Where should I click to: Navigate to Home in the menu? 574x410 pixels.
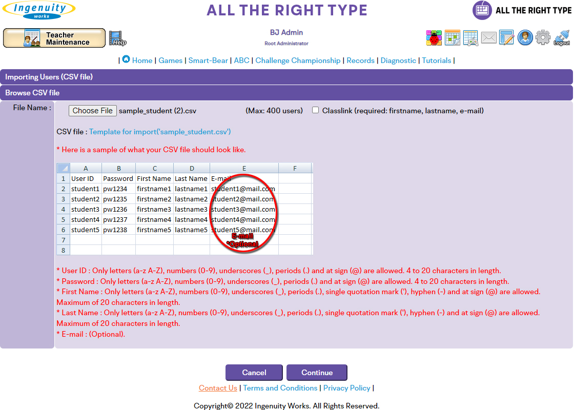[141, 60]
